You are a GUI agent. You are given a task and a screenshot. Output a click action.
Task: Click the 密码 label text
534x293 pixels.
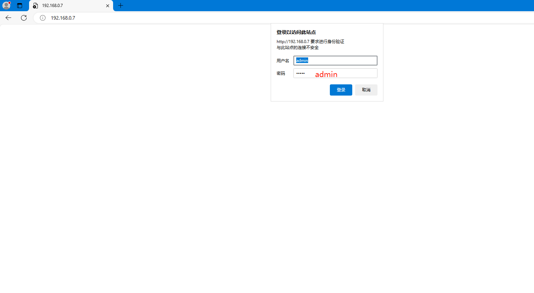pyautogui.click(x=281, y=74)
